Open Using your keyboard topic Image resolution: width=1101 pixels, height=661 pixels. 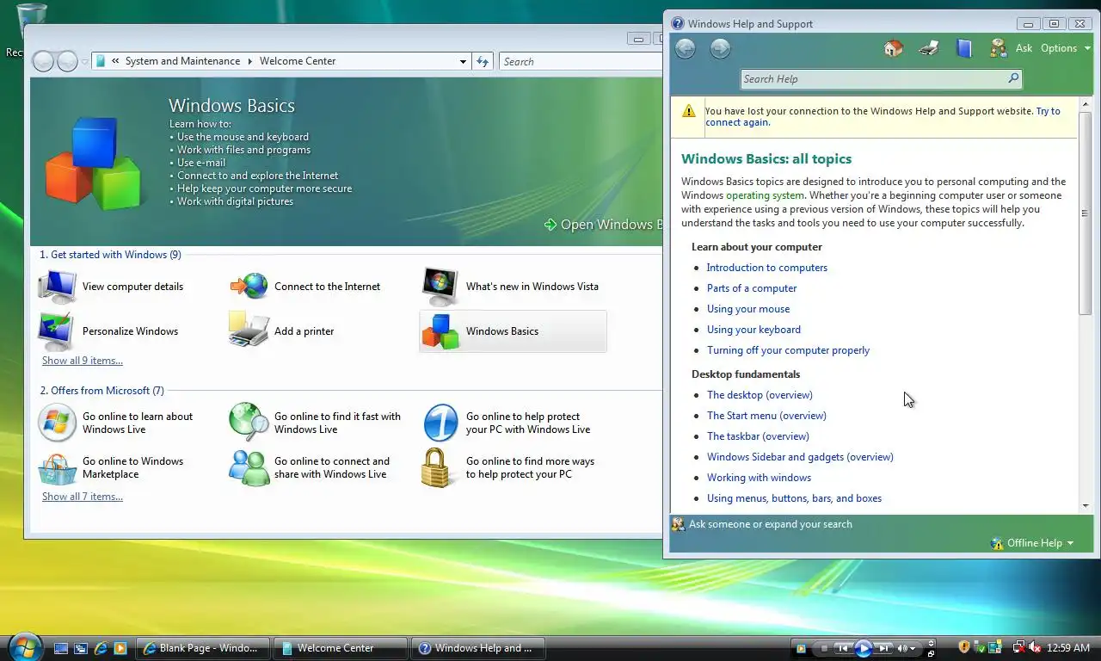tap(753, 330)
